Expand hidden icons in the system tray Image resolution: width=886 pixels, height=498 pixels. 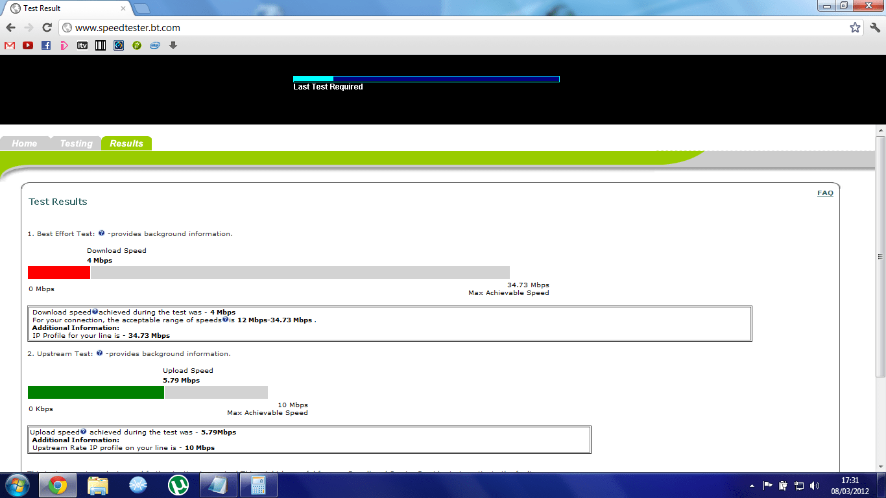point(752,484)
